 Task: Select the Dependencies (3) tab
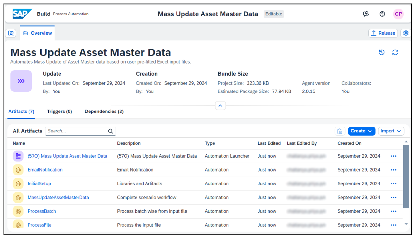[x=104, y=111]
